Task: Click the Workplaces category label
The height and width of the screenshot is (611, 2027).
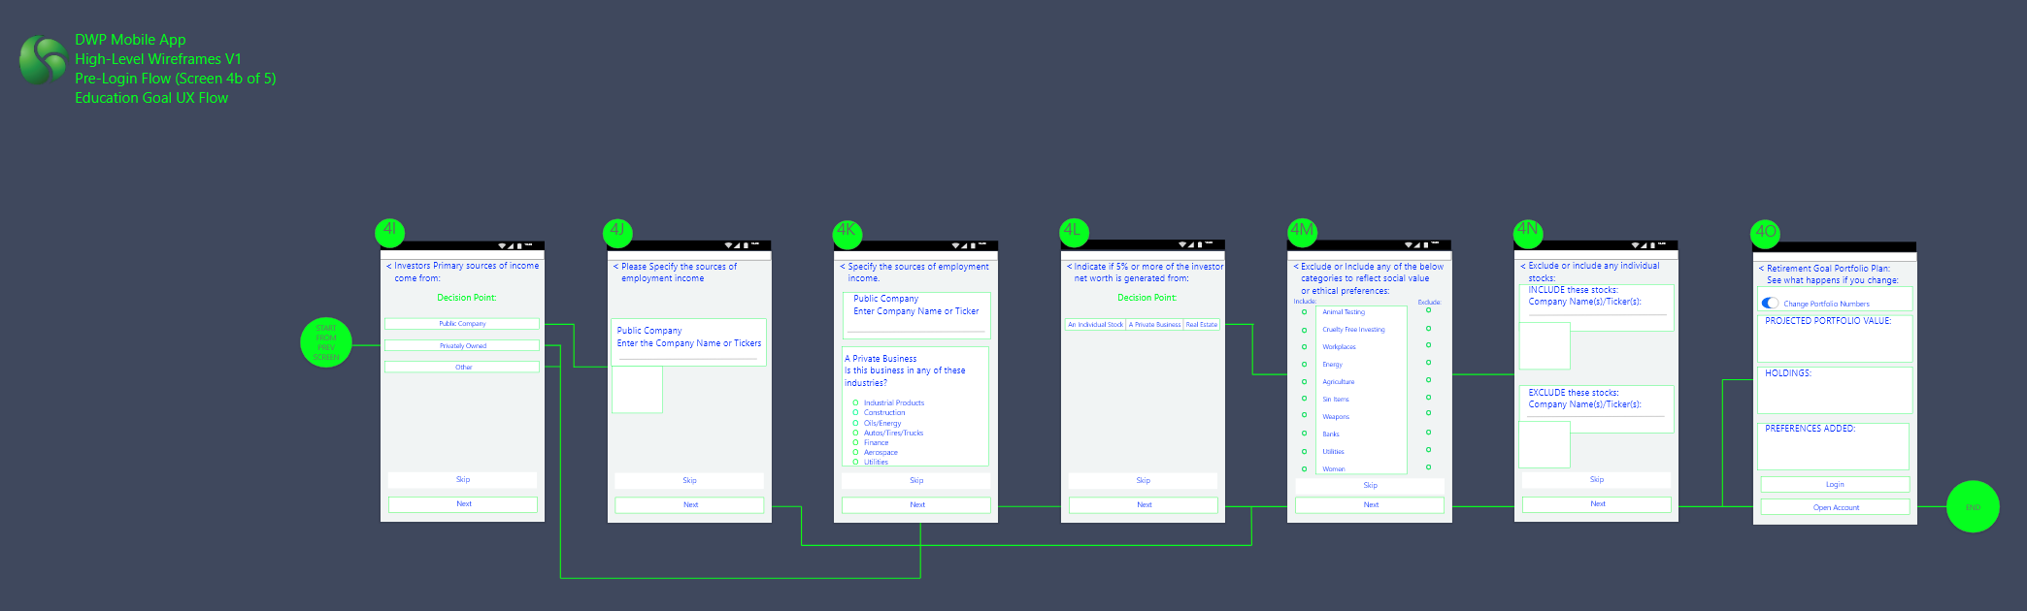Action: (x=1339, y=347)
